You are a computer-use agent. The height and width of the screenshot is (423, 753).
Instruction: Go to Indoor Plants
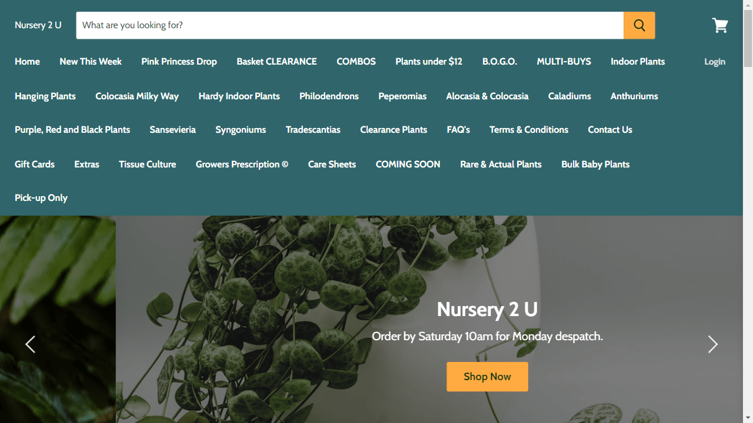638,62
